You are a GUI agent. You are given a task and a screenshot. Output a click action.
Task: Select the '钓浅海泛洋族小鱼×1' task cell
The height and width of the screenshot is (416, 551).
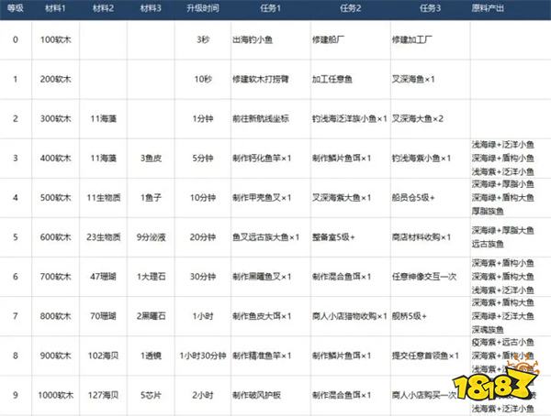(x=350, y=118)
